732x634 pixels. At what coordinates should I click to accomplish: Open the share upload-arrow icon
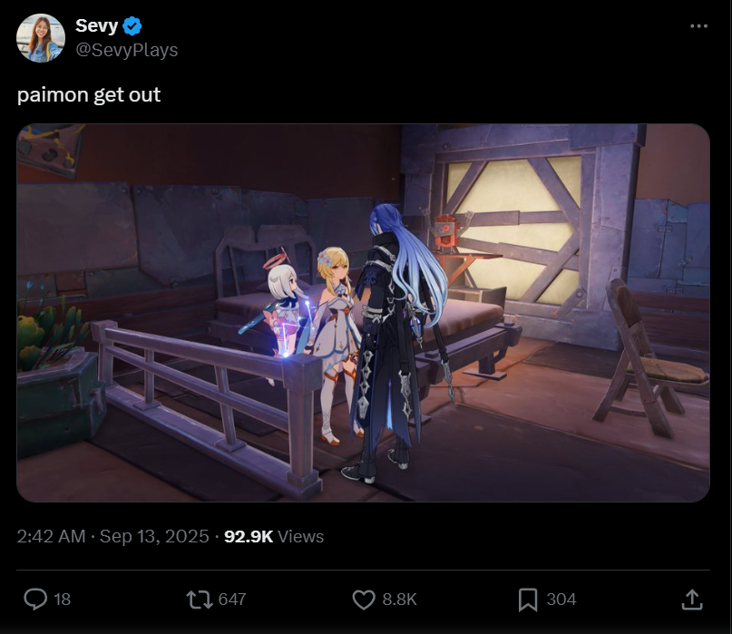[692, 600]
